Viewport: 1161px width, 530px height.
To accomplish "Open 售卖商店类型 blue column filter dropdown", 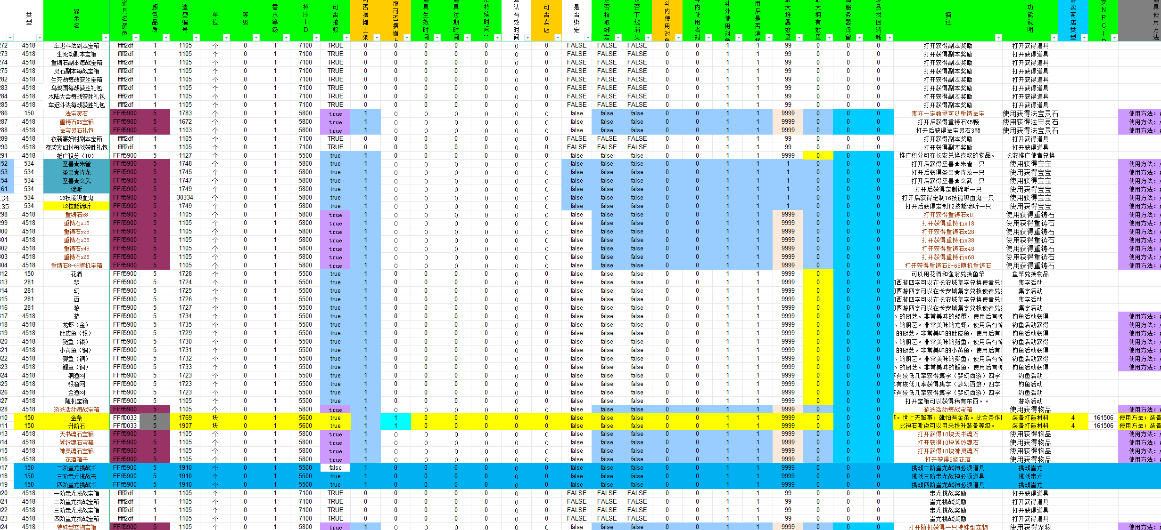I will (x=1084, y=37).
